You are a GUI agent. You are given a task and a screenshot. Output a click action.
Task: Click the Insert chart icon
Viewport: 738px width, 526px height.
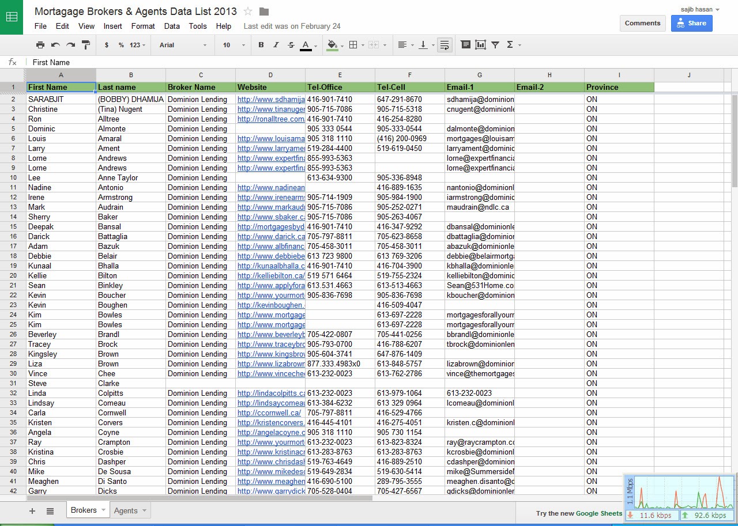480,45
